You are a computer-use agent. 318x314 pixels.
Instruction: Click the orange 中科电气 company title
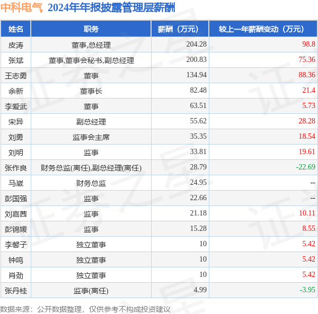tap(22, 8)
